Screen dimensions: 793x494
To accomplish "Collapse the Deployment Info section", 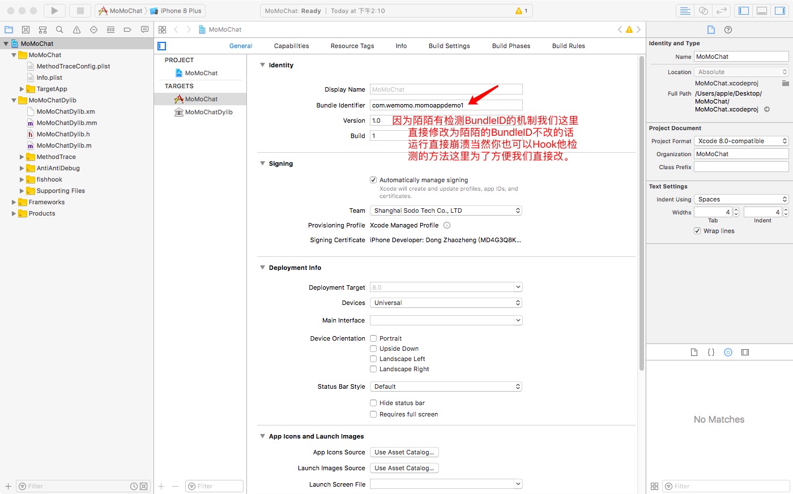I will (x=262, y=268).
